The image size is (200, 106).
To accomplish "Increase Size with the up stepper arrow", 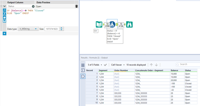I will (61, 28).
